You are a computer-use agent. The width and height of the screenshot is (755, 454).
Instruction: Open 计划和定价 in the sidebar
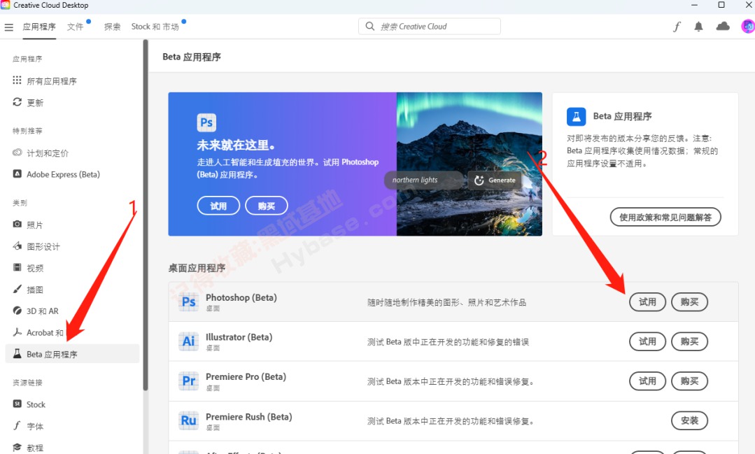(47, 153)
